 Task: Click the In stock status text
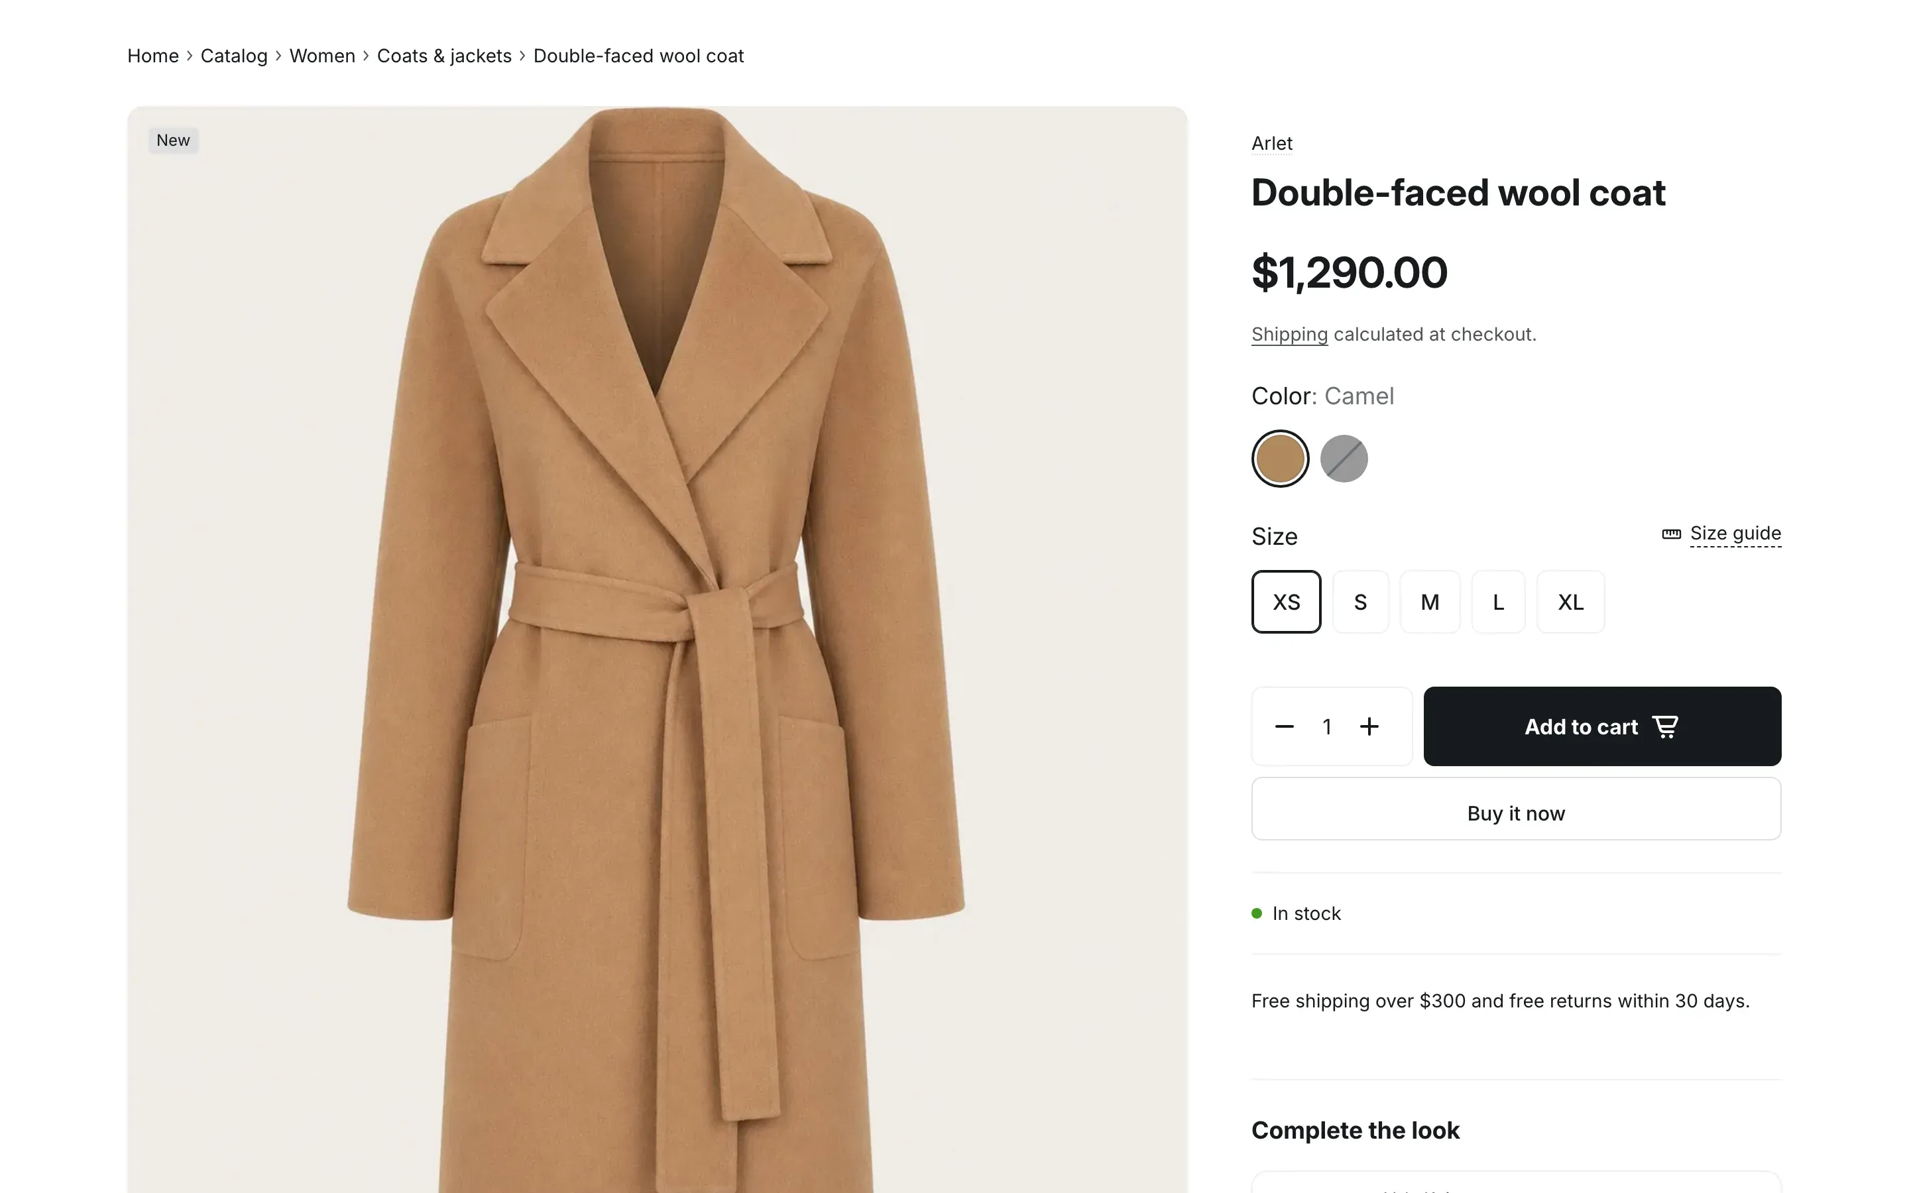tap(1306, 914)
